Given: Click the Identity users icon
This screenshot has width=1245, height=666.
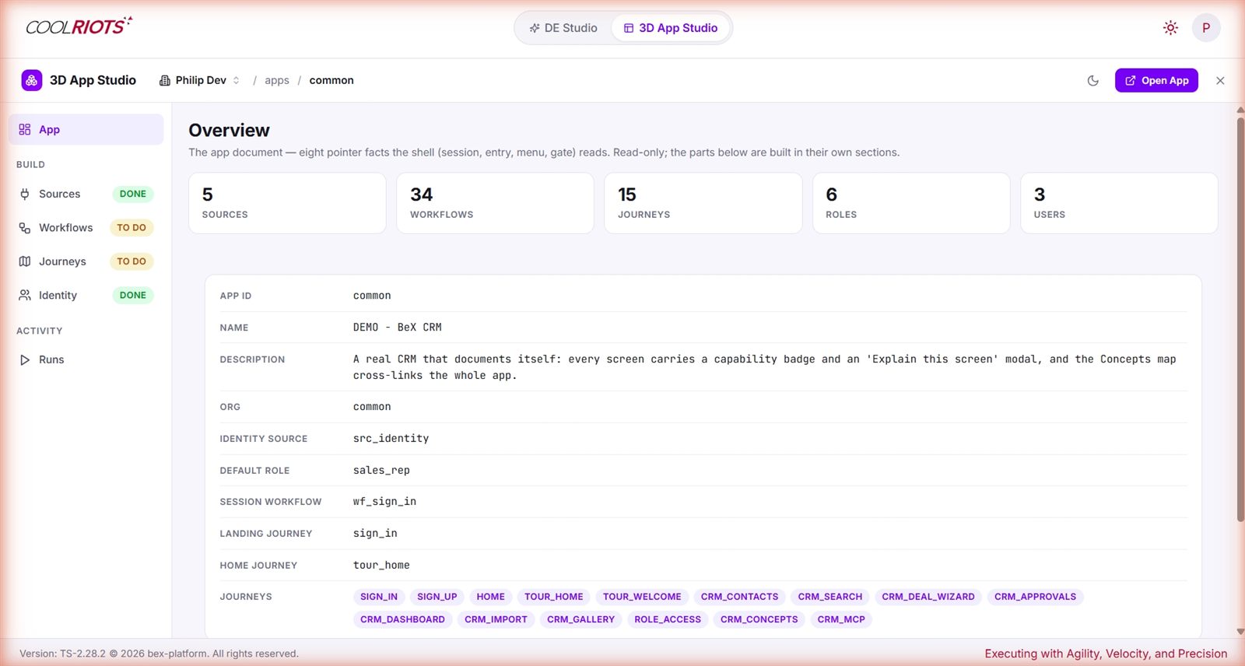Looking at the screenshot, I should (x=25, y=295).
